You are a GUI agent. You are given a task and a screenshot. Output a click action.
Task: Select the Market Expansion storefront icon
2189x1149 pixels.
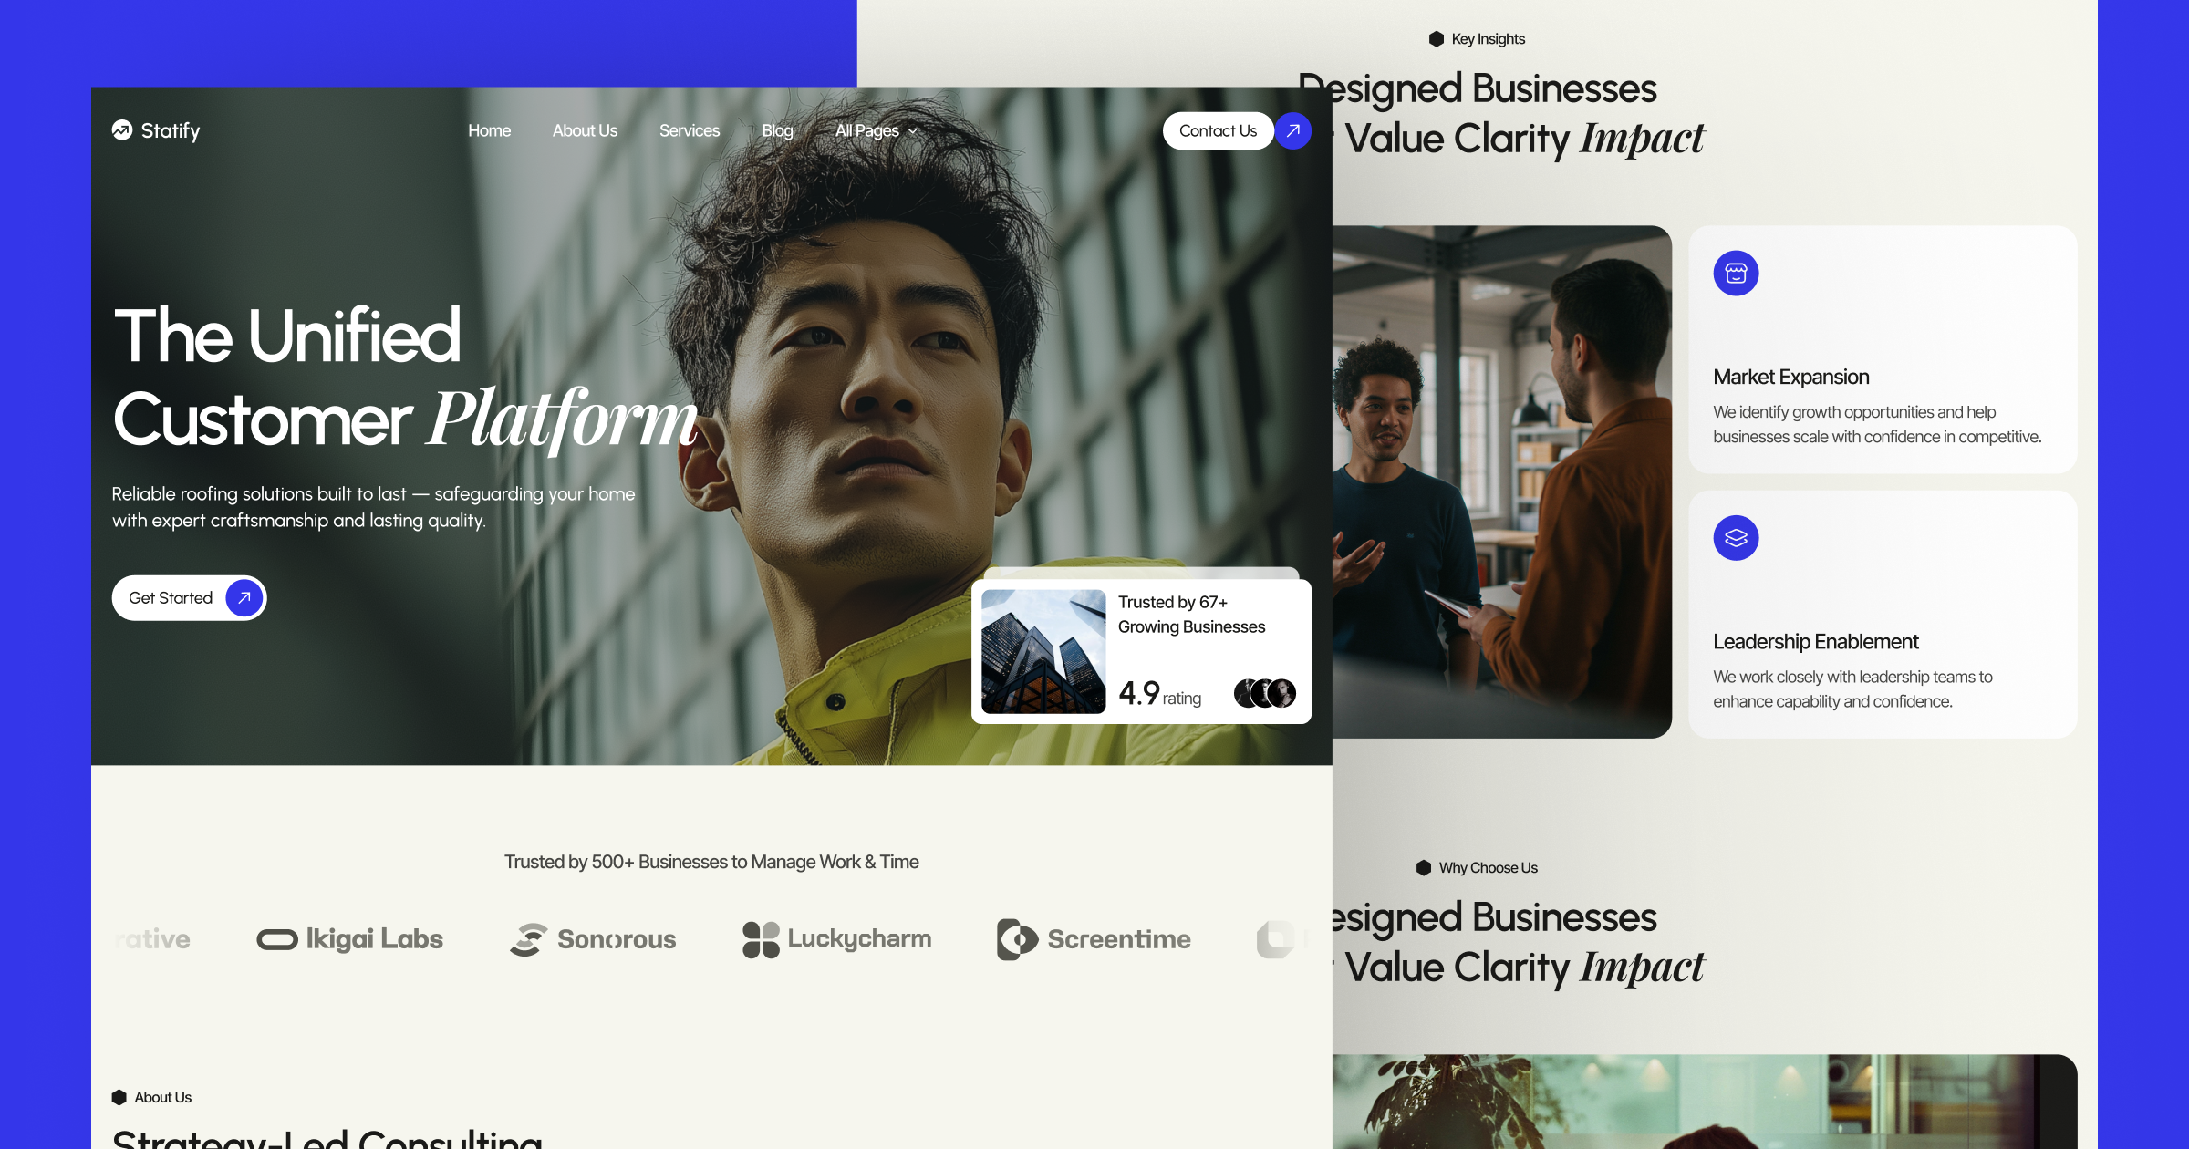click(x=1736, y=273)
